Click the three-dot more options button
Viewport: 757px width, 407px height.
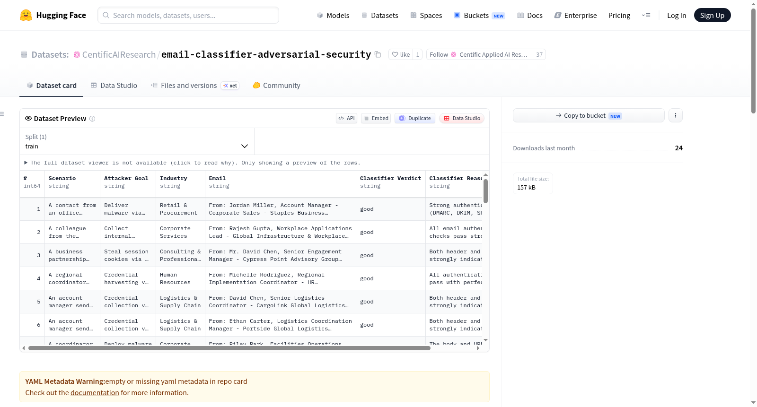(x=676, y=115)
